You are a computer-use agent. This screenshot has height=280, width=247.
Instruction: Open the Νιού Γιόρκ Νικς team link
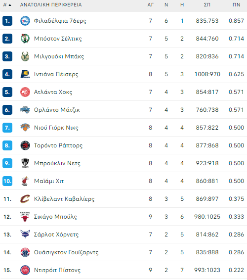56,128
